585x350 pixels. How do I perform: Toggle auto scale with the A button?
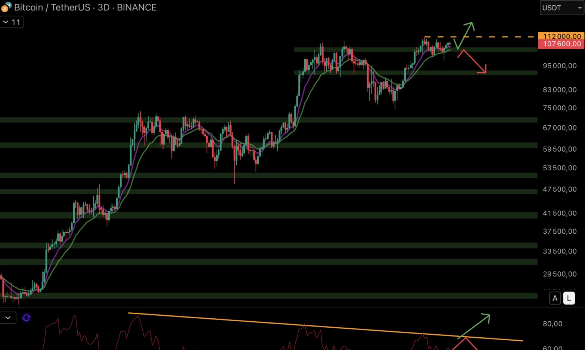pos(555,298)
